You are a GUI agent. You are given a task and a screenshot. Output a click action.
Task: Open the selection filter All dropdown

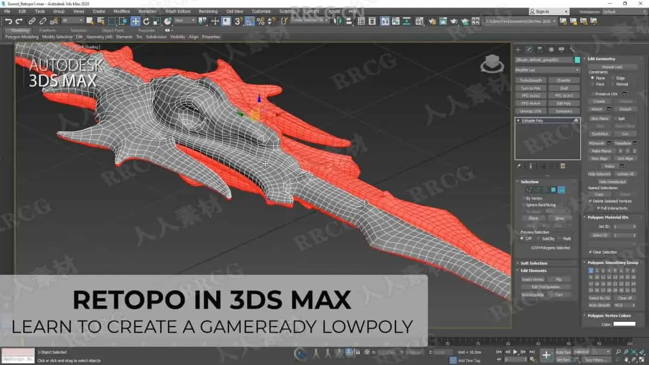point(72,21)
